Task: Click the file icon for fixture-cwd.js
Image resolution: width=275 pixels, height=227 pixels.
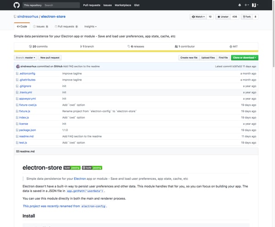Action: (x=17, y=105)
